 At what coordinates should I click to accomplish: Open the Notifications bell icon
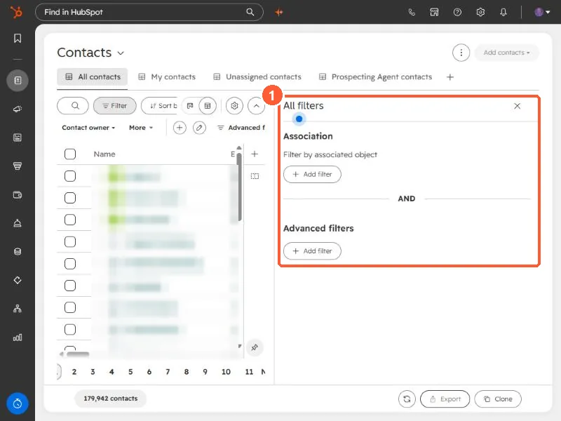pyautogui.click(x=503, y=12)
